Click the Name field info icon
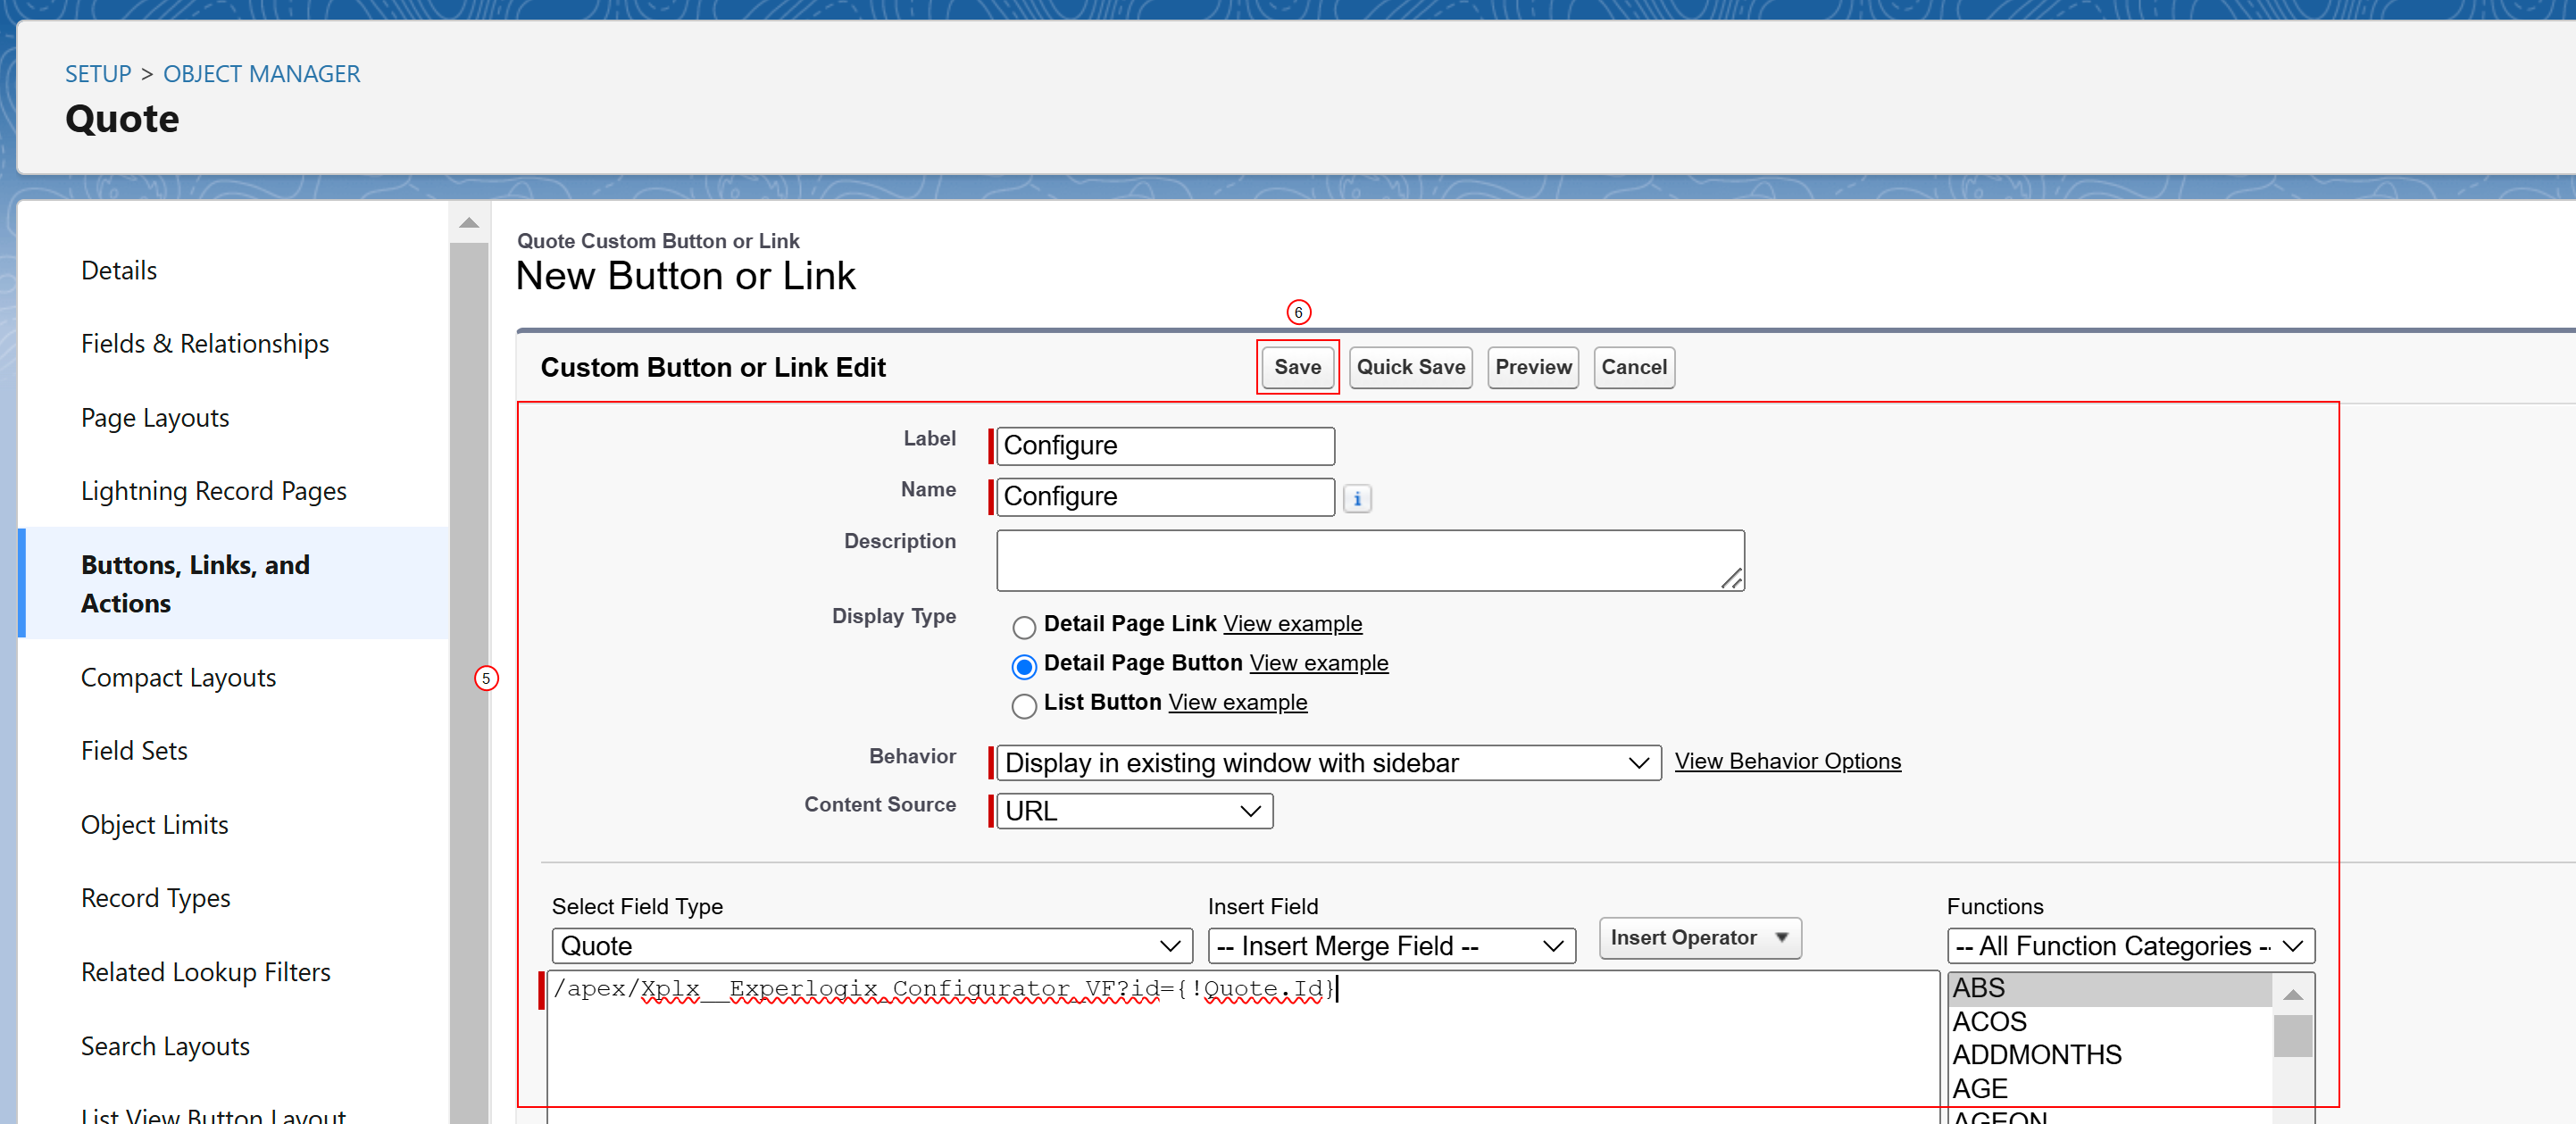 pos(1356,498)
